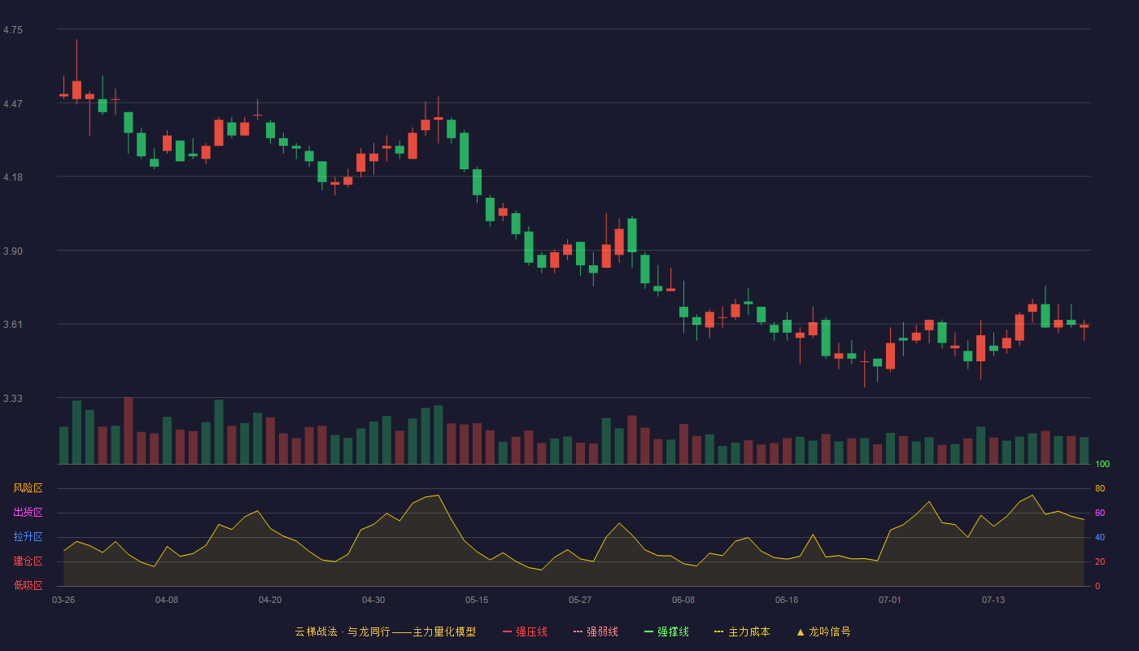The width and height of the screenshot is (1139, 651).
Task: Select the 低吸区 zone label
Action: [28, 585]
